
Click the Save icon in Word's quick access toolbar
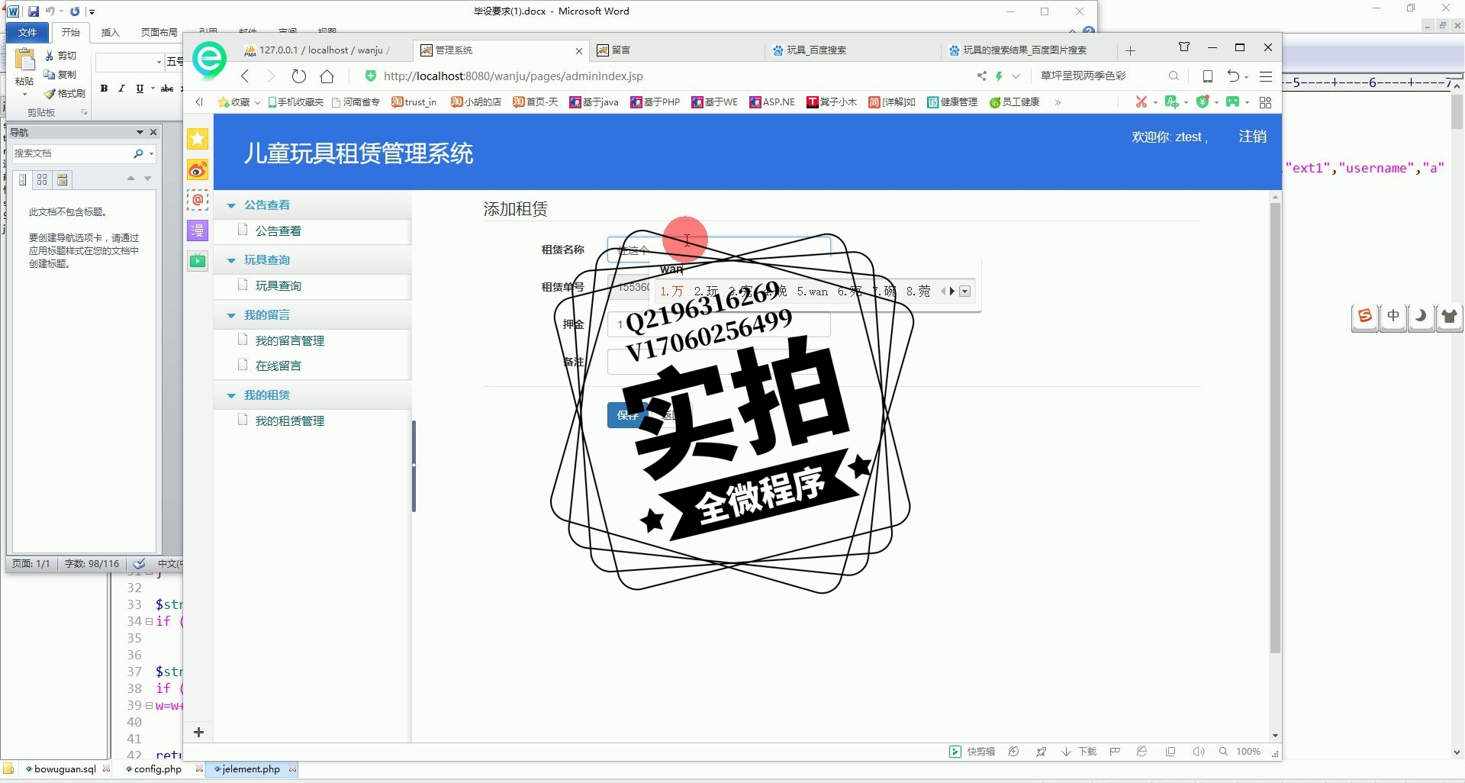[34, 11]
